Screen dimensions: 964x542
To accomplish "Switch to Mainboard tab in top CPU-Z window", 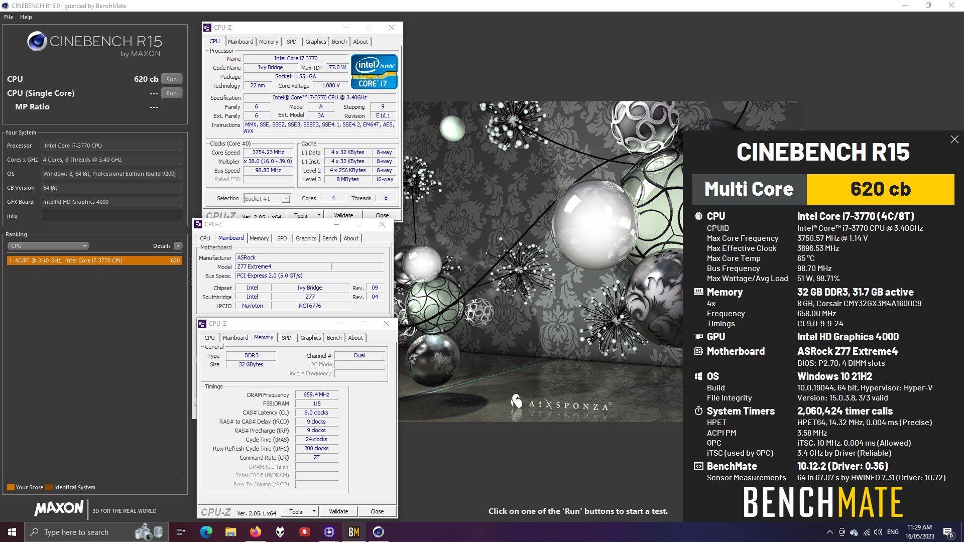I will pyautogui.click(x=240, y=42).
